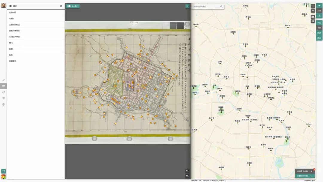Image resolution: width=323 pixels, height=182 pixels.
Task: Switch layout to 混合 mode
Action: click(319, 10)
